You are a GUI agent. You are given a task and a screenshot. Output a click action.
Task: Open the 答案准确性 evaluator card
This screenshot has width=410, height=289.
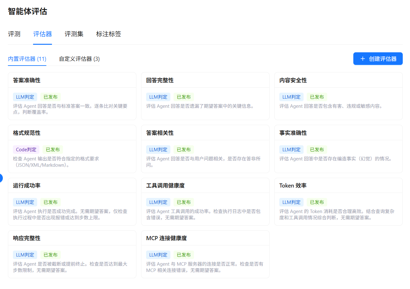(x=72, y=96)
